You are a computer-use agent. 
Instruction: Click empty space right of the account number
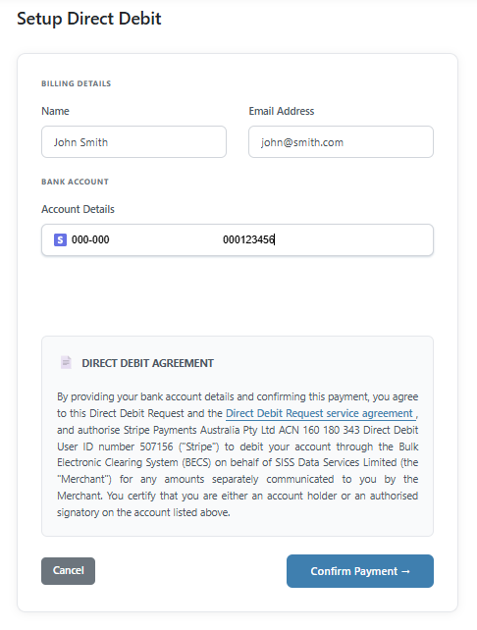[x=353, y=239]
